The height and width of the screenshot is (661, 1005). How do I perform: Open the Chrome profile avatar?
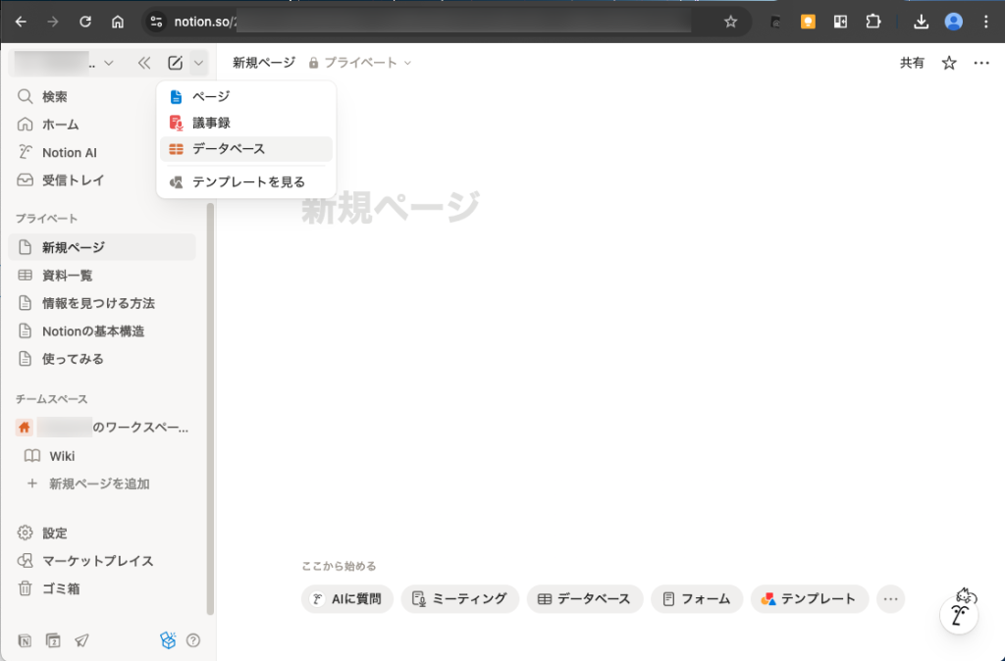954,22
